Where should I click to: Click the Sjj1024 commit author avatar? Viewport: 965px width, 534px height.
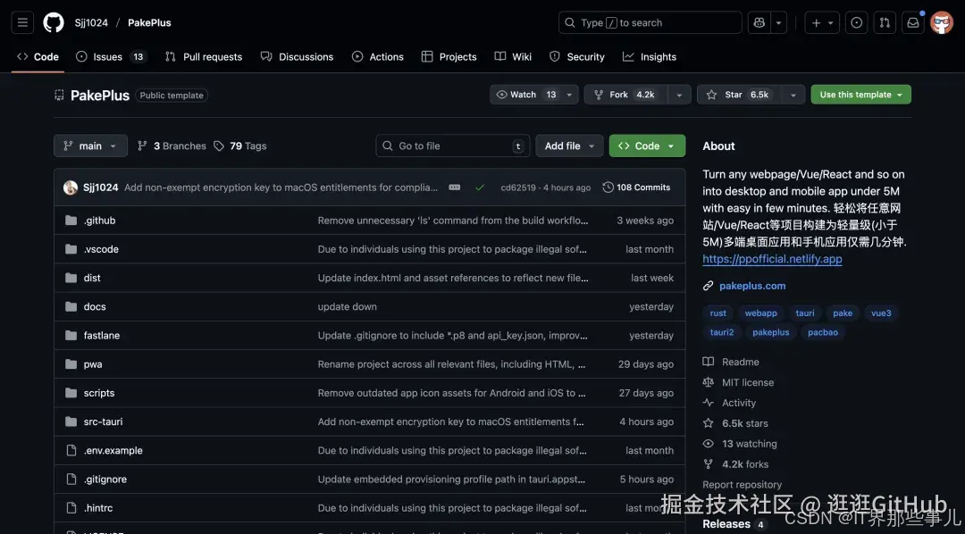pyautogui.click(x=71, y=188)
